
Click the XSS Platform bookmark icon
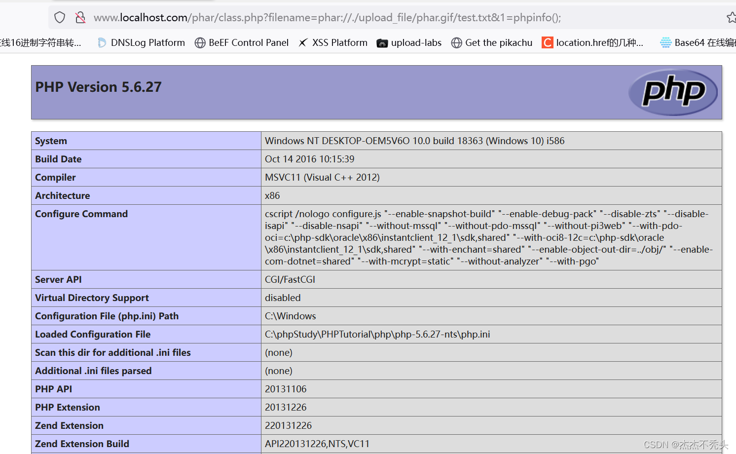(303, 43)
